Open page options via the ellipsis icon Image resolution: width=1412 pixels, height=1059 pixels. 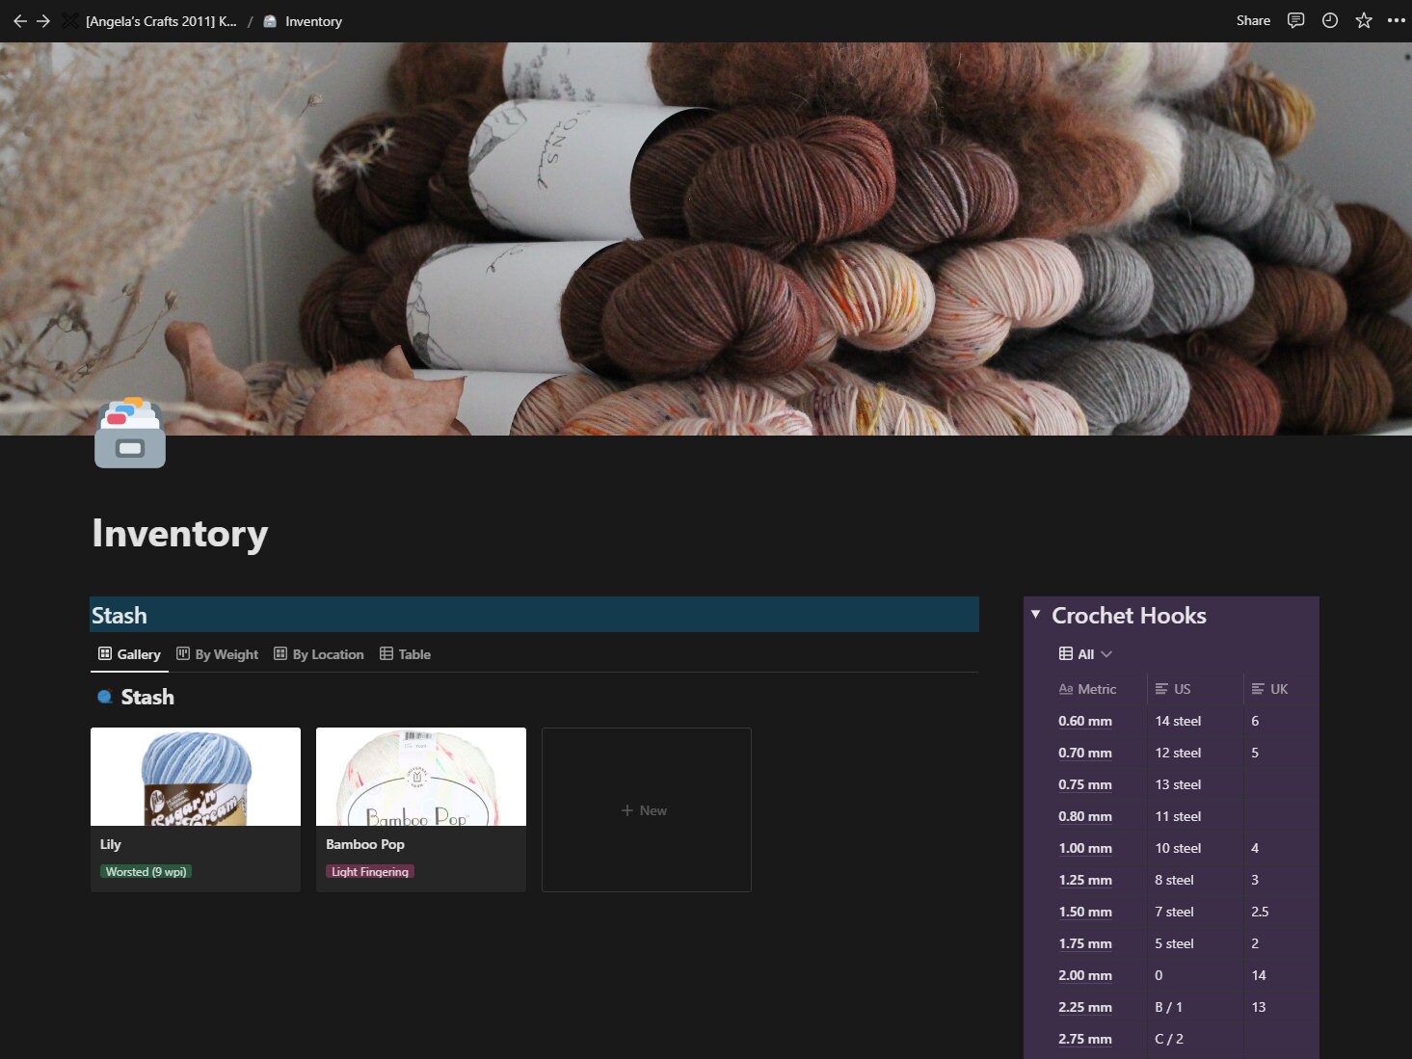click(x=1396, y=20)
